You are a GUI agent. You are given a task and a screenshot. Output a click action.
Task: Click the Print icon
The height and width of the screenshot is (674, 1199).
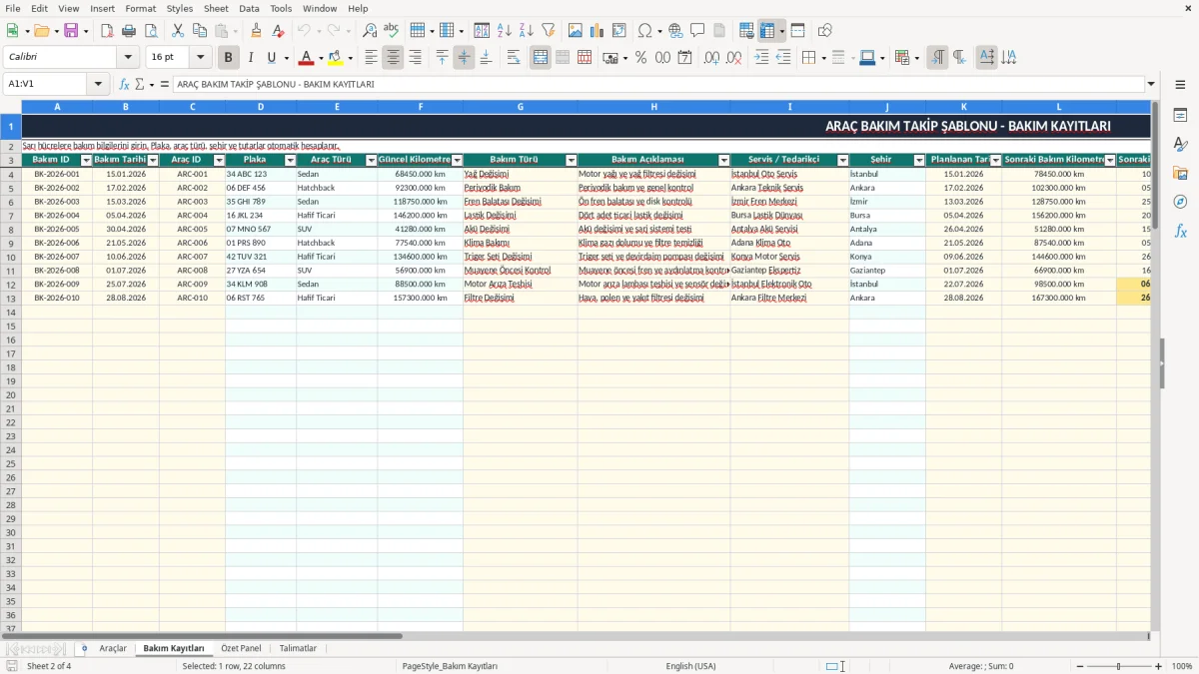[x=129, y=31]
